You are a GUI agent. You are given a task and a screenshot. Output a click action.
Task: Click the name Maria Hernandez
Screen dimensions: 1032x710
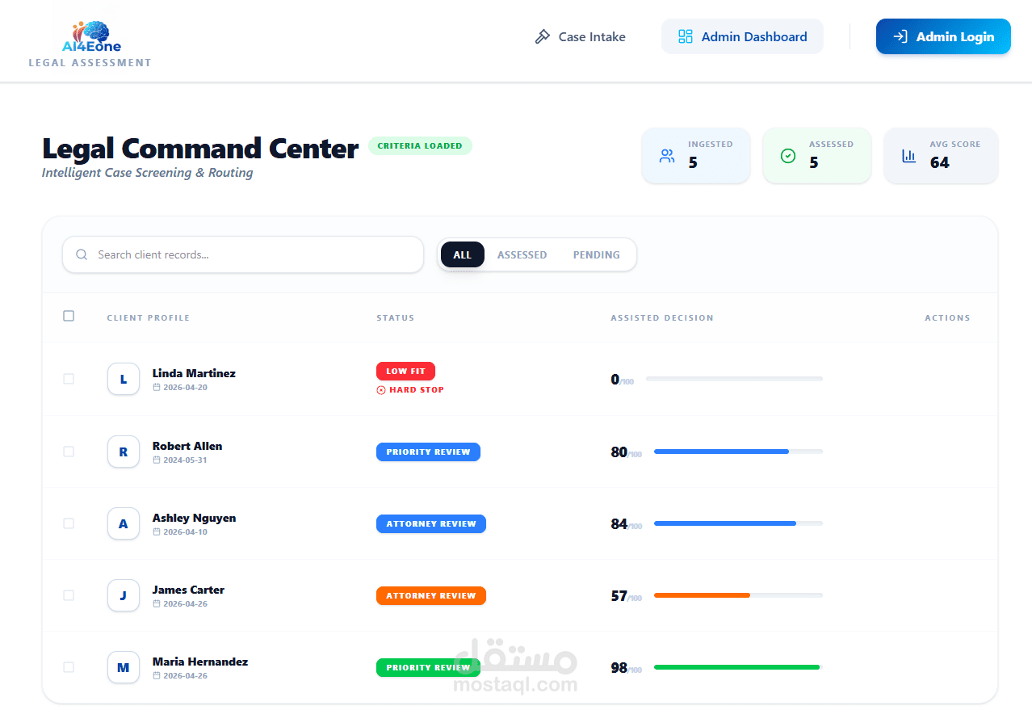tap(200, 662)
